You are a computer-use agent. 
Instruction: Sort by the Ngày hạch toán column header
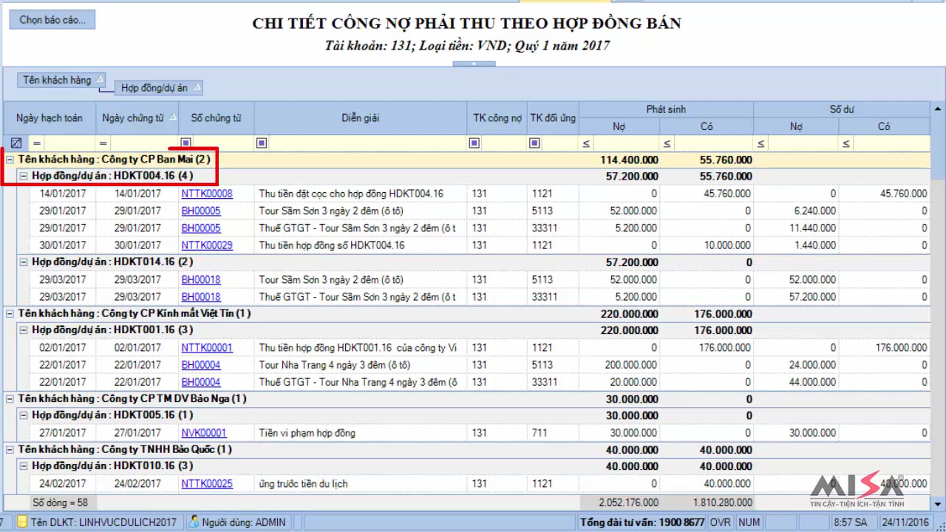[x=49, y=118]
